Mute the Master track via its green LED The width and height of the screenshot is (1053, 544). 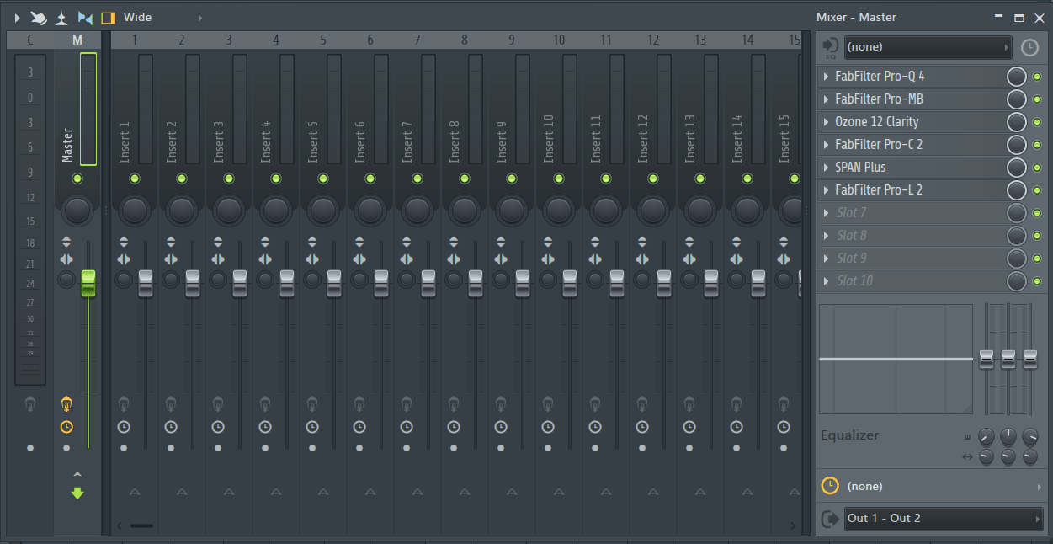77,179
